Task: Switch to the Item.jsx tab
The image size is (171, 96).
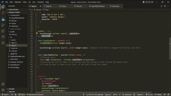Action: (x=79, y=6)
